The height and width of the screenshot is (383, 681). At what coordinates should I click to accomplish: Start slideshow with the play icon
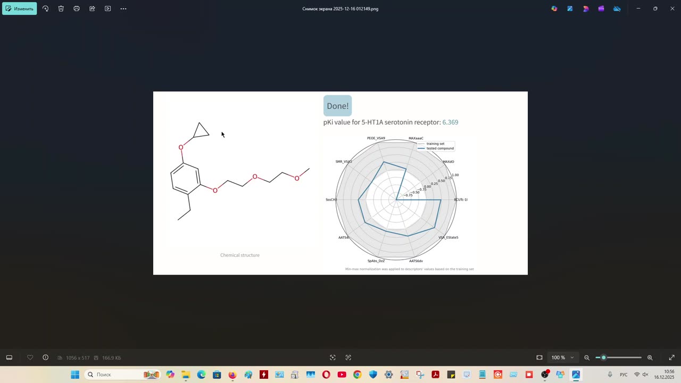tap(107, 9)
